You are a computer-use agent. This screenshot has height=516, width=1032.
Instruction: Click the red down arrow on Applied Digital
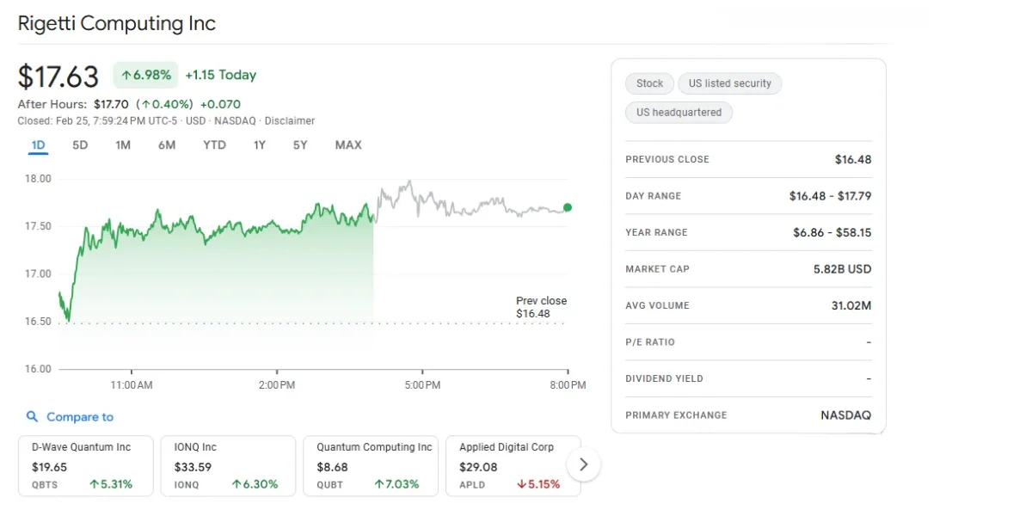click(x=521, y=484)
